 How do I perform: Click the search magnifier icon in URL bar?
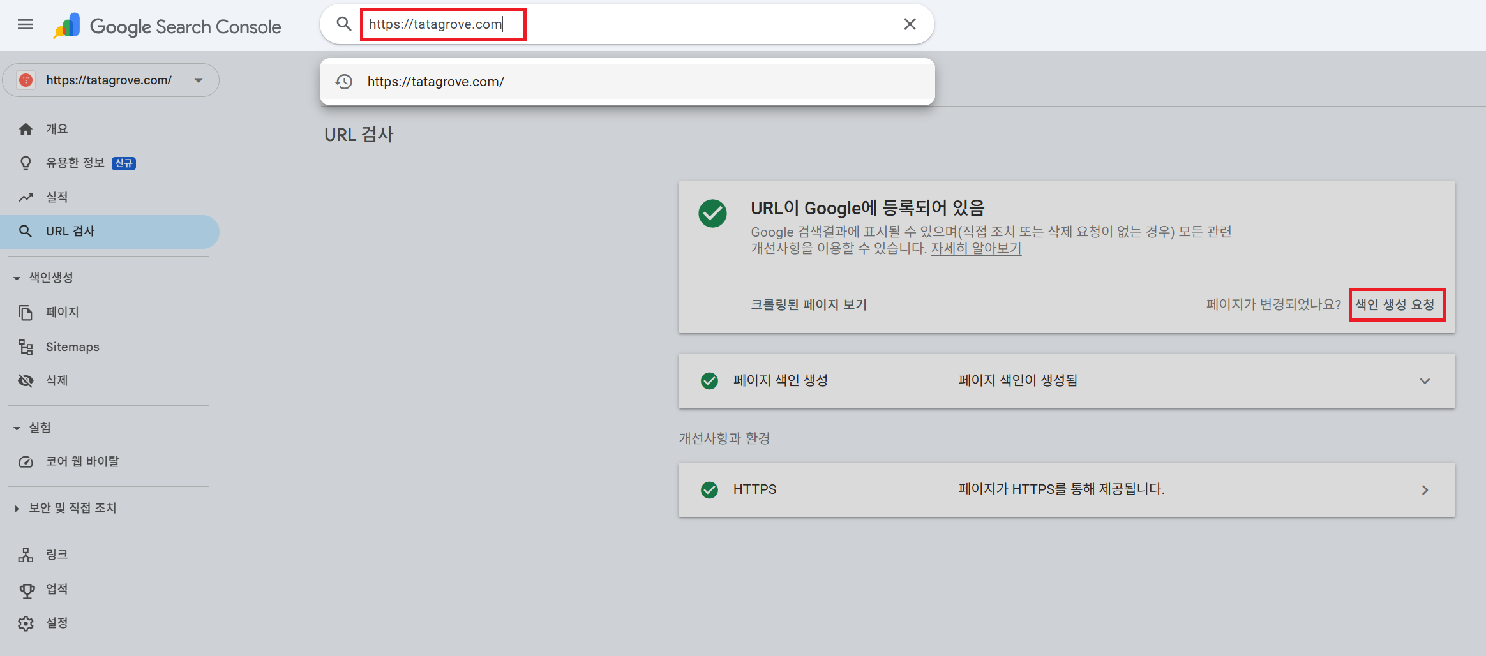[344, 24]
